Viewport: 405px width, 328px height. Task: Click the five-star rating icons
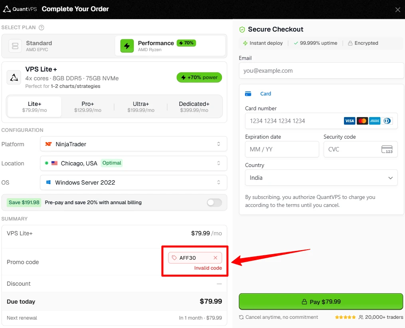(345, 317)
